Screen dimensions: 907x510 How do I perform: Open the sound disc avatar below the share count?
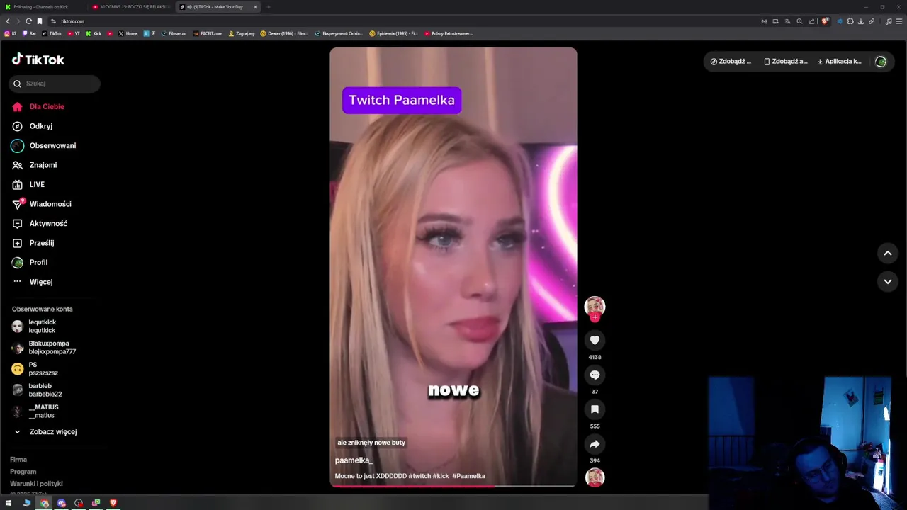(x=595, y=477)
